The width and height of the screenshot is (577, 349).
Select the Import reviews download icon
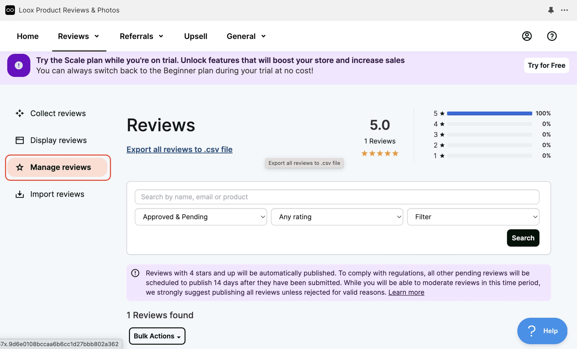(19, 194)
